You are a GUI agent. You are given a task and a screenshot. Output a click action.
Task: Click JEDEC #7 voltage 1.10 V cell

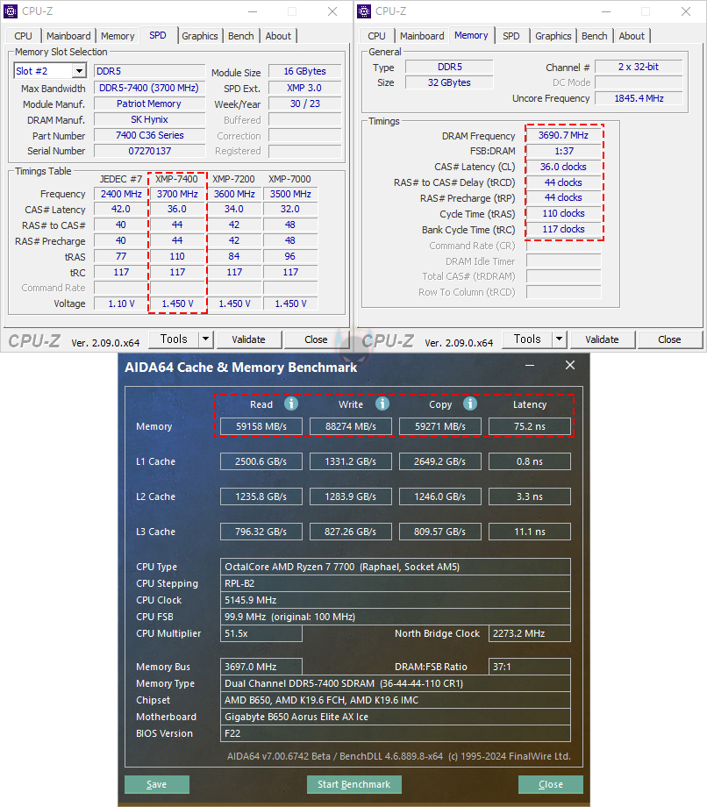pos(121,304)
